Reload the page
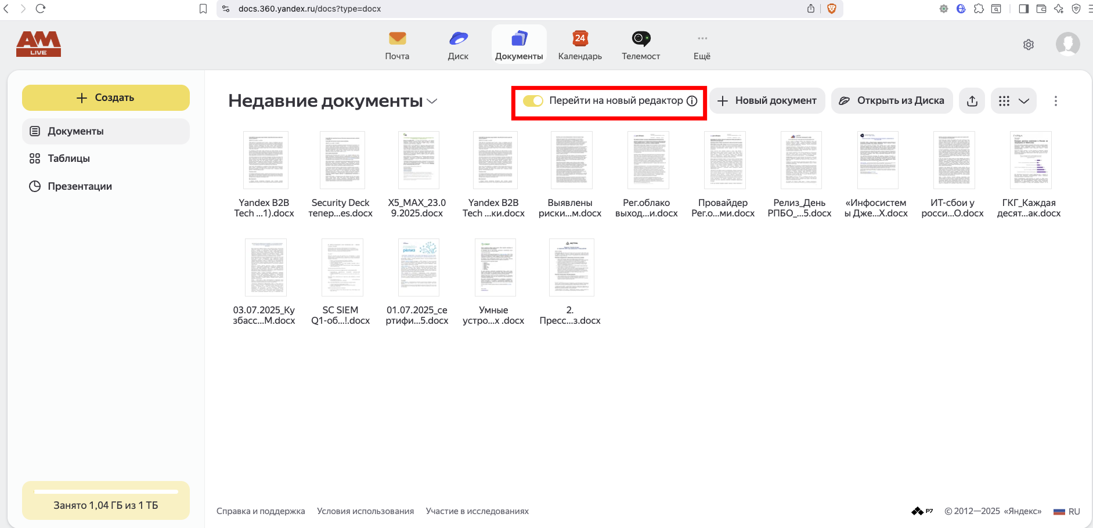1093x528 pixels. pyautogui.click(x=41, y=9)
